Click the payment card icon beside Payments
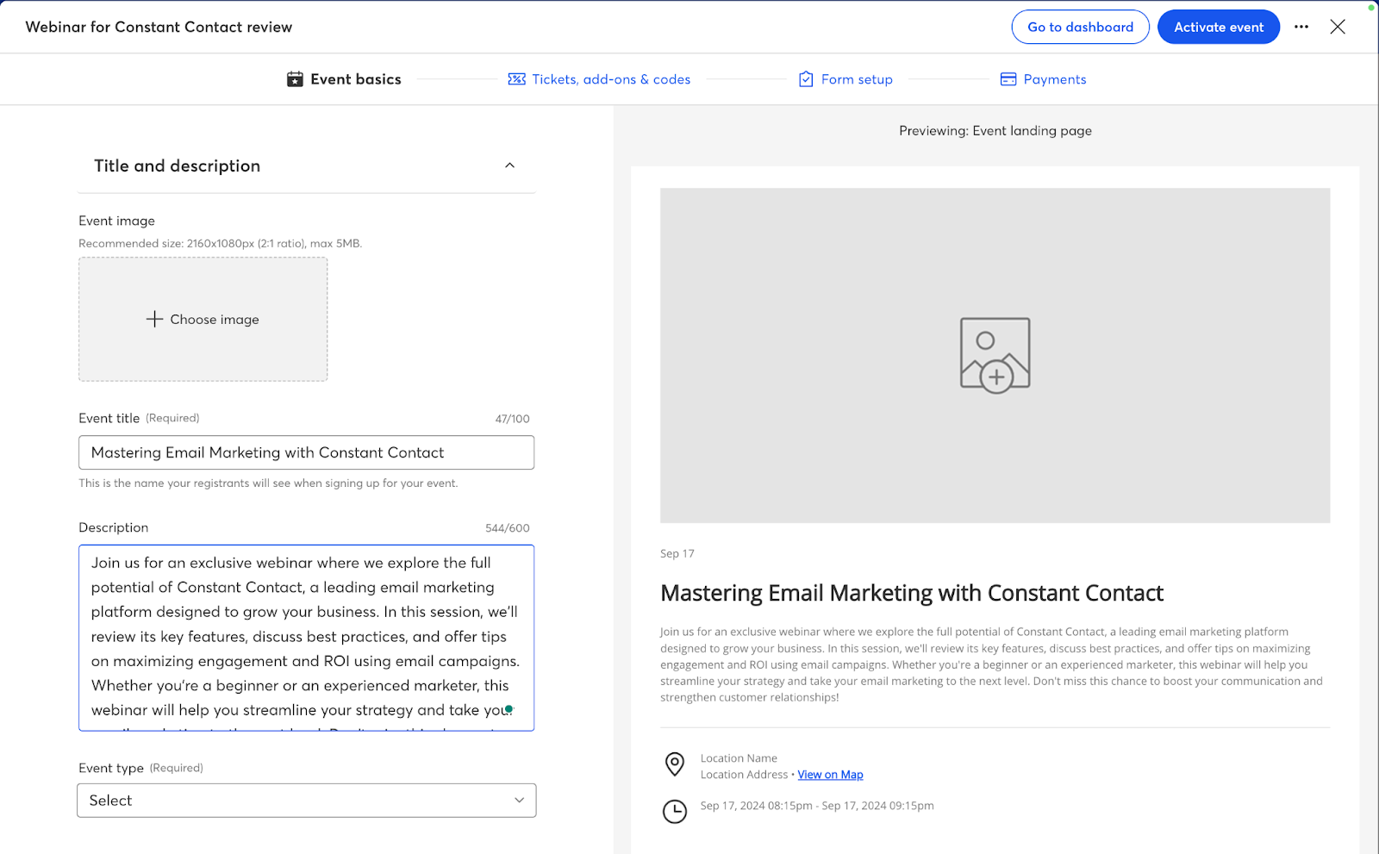The image size is (1379, 854). [1008, 78]
